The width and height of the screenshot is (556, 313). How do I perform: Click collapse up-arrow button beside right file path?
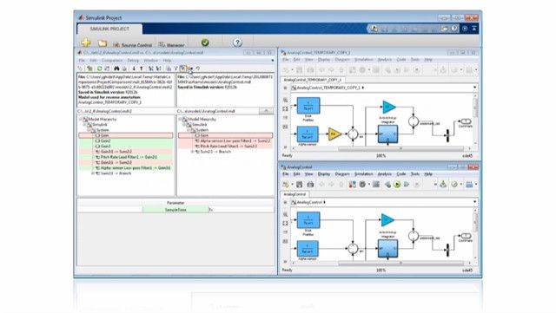coord(266,111)
